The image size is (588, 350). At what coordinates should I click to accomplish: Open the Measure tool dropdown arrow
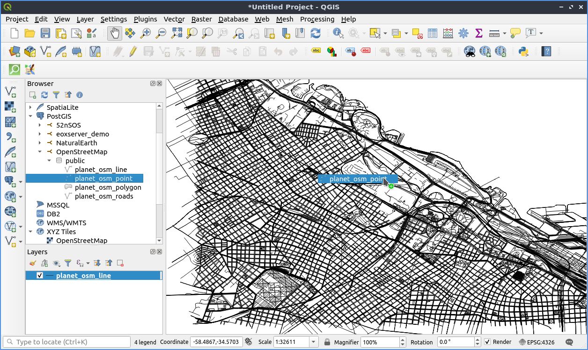[x=504, y=33]
